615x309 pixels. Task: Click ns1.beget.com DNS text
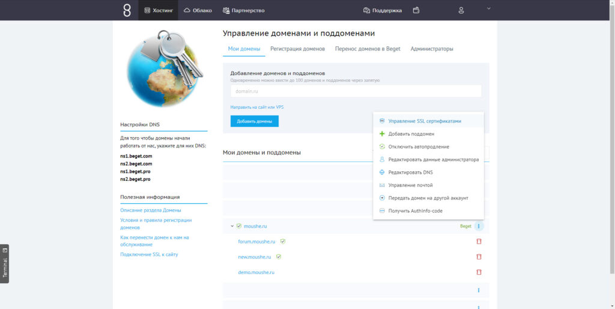tap(136, 156)
